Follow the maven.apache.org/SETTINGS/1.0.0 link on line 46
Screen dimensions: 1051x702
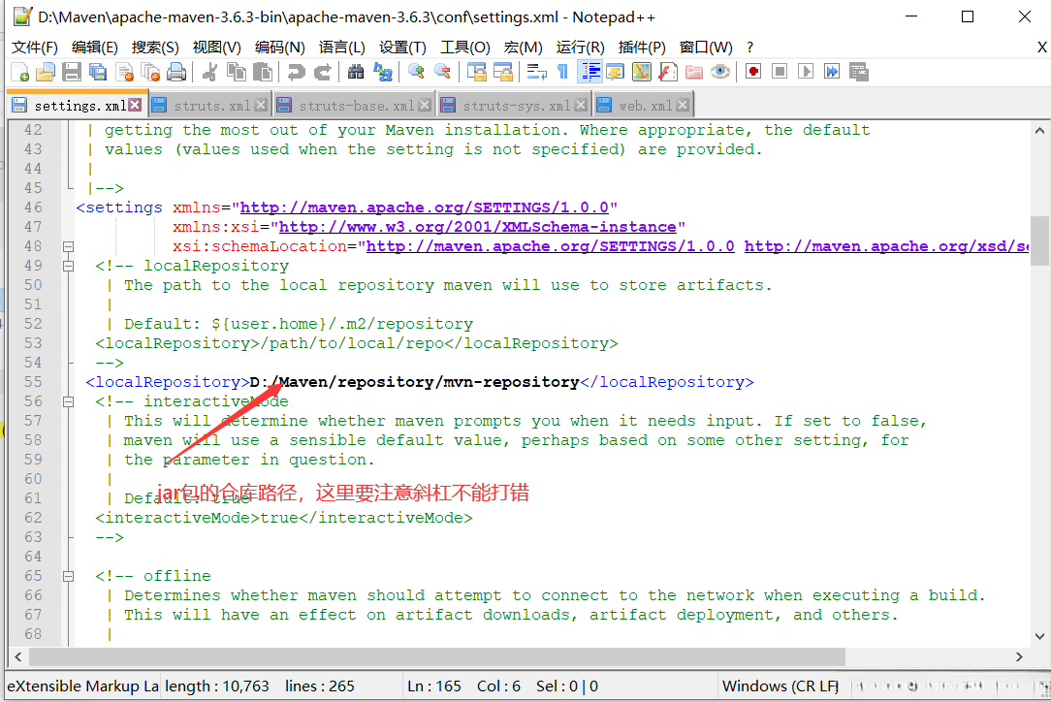[x=425, y=207]
